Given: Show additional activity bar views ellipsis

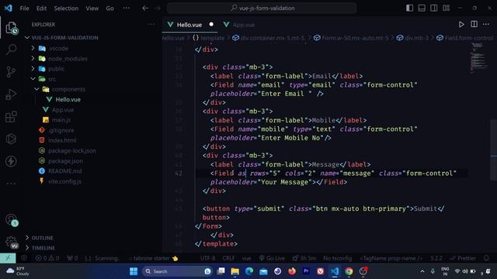Looking at the screenshot, I should coord(11,183).
